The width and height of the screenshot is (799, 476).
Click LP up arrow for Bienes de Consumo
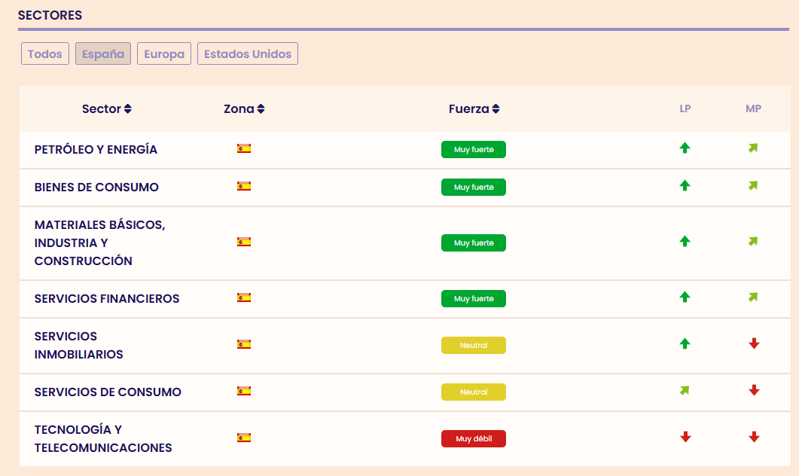685,185
